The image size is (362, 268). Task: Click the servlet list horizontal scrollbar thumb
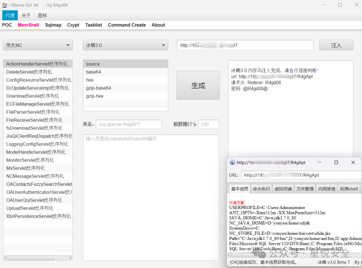click(31, 258)
